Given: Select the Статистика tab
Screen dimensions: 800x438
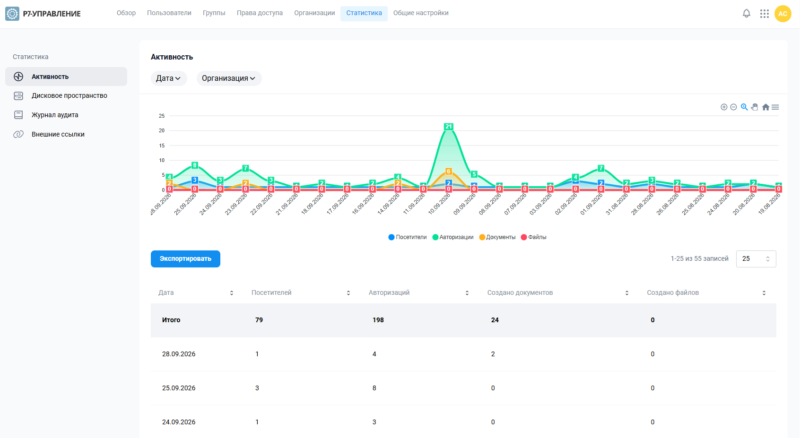Looking at the screenshot, I should [x=364, y=13].
